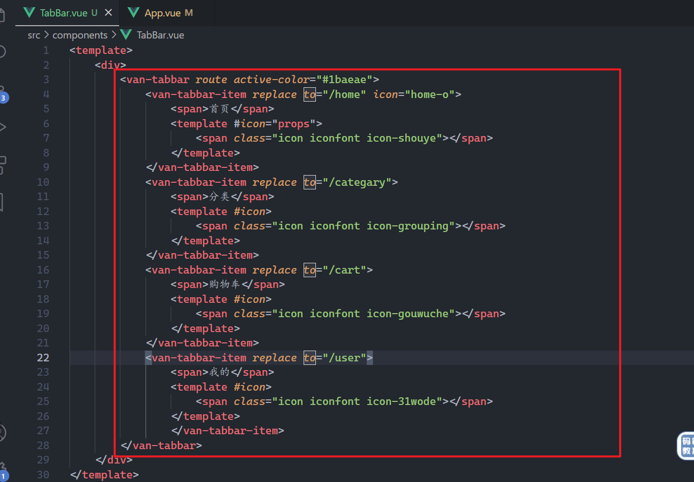Click the Vue file icon in breadcrumbs
The image size is (694, 482).
(x=126, y=34)
